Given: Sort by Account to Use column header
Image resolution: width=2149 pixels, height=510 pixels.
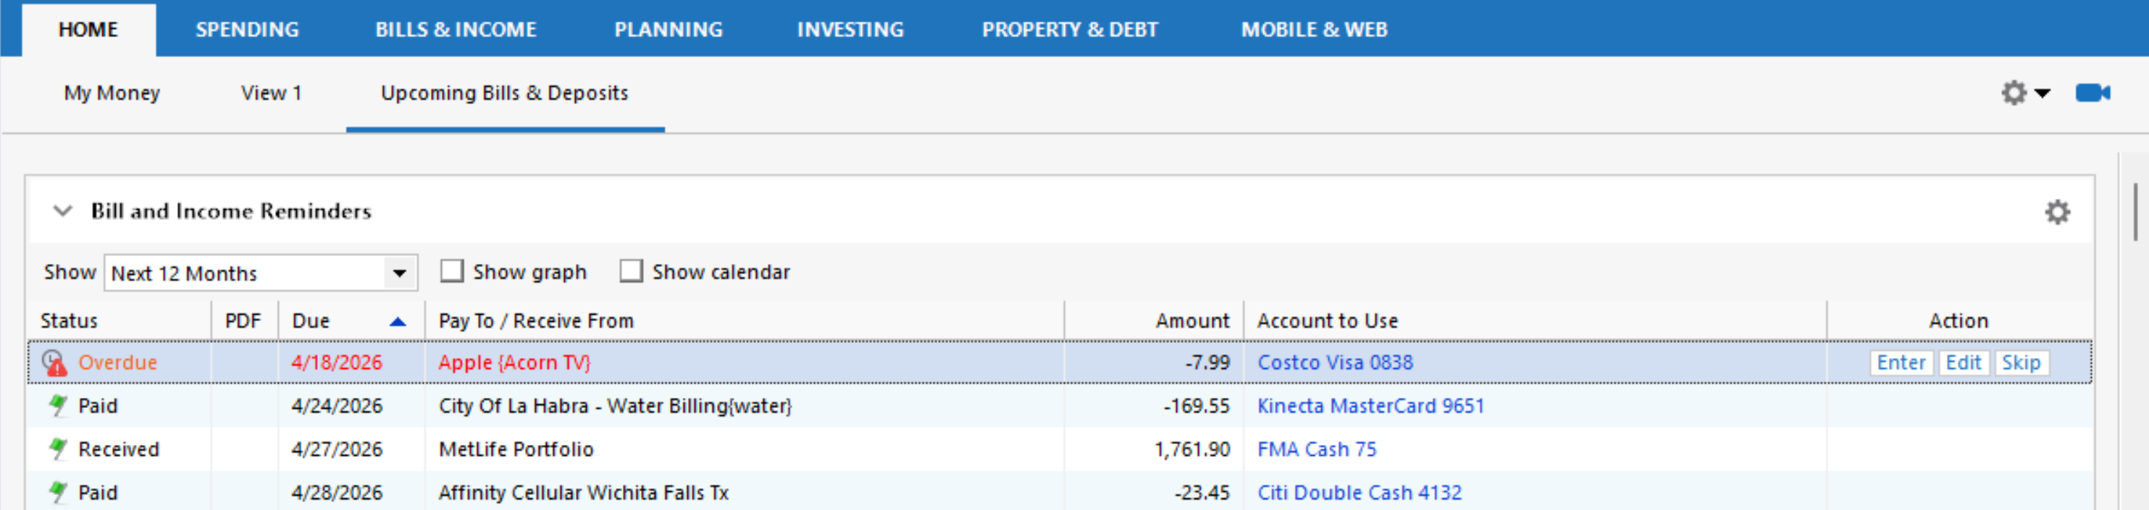Looking at the screenshot, I should pyautogui.click(x=1327, y=321).
